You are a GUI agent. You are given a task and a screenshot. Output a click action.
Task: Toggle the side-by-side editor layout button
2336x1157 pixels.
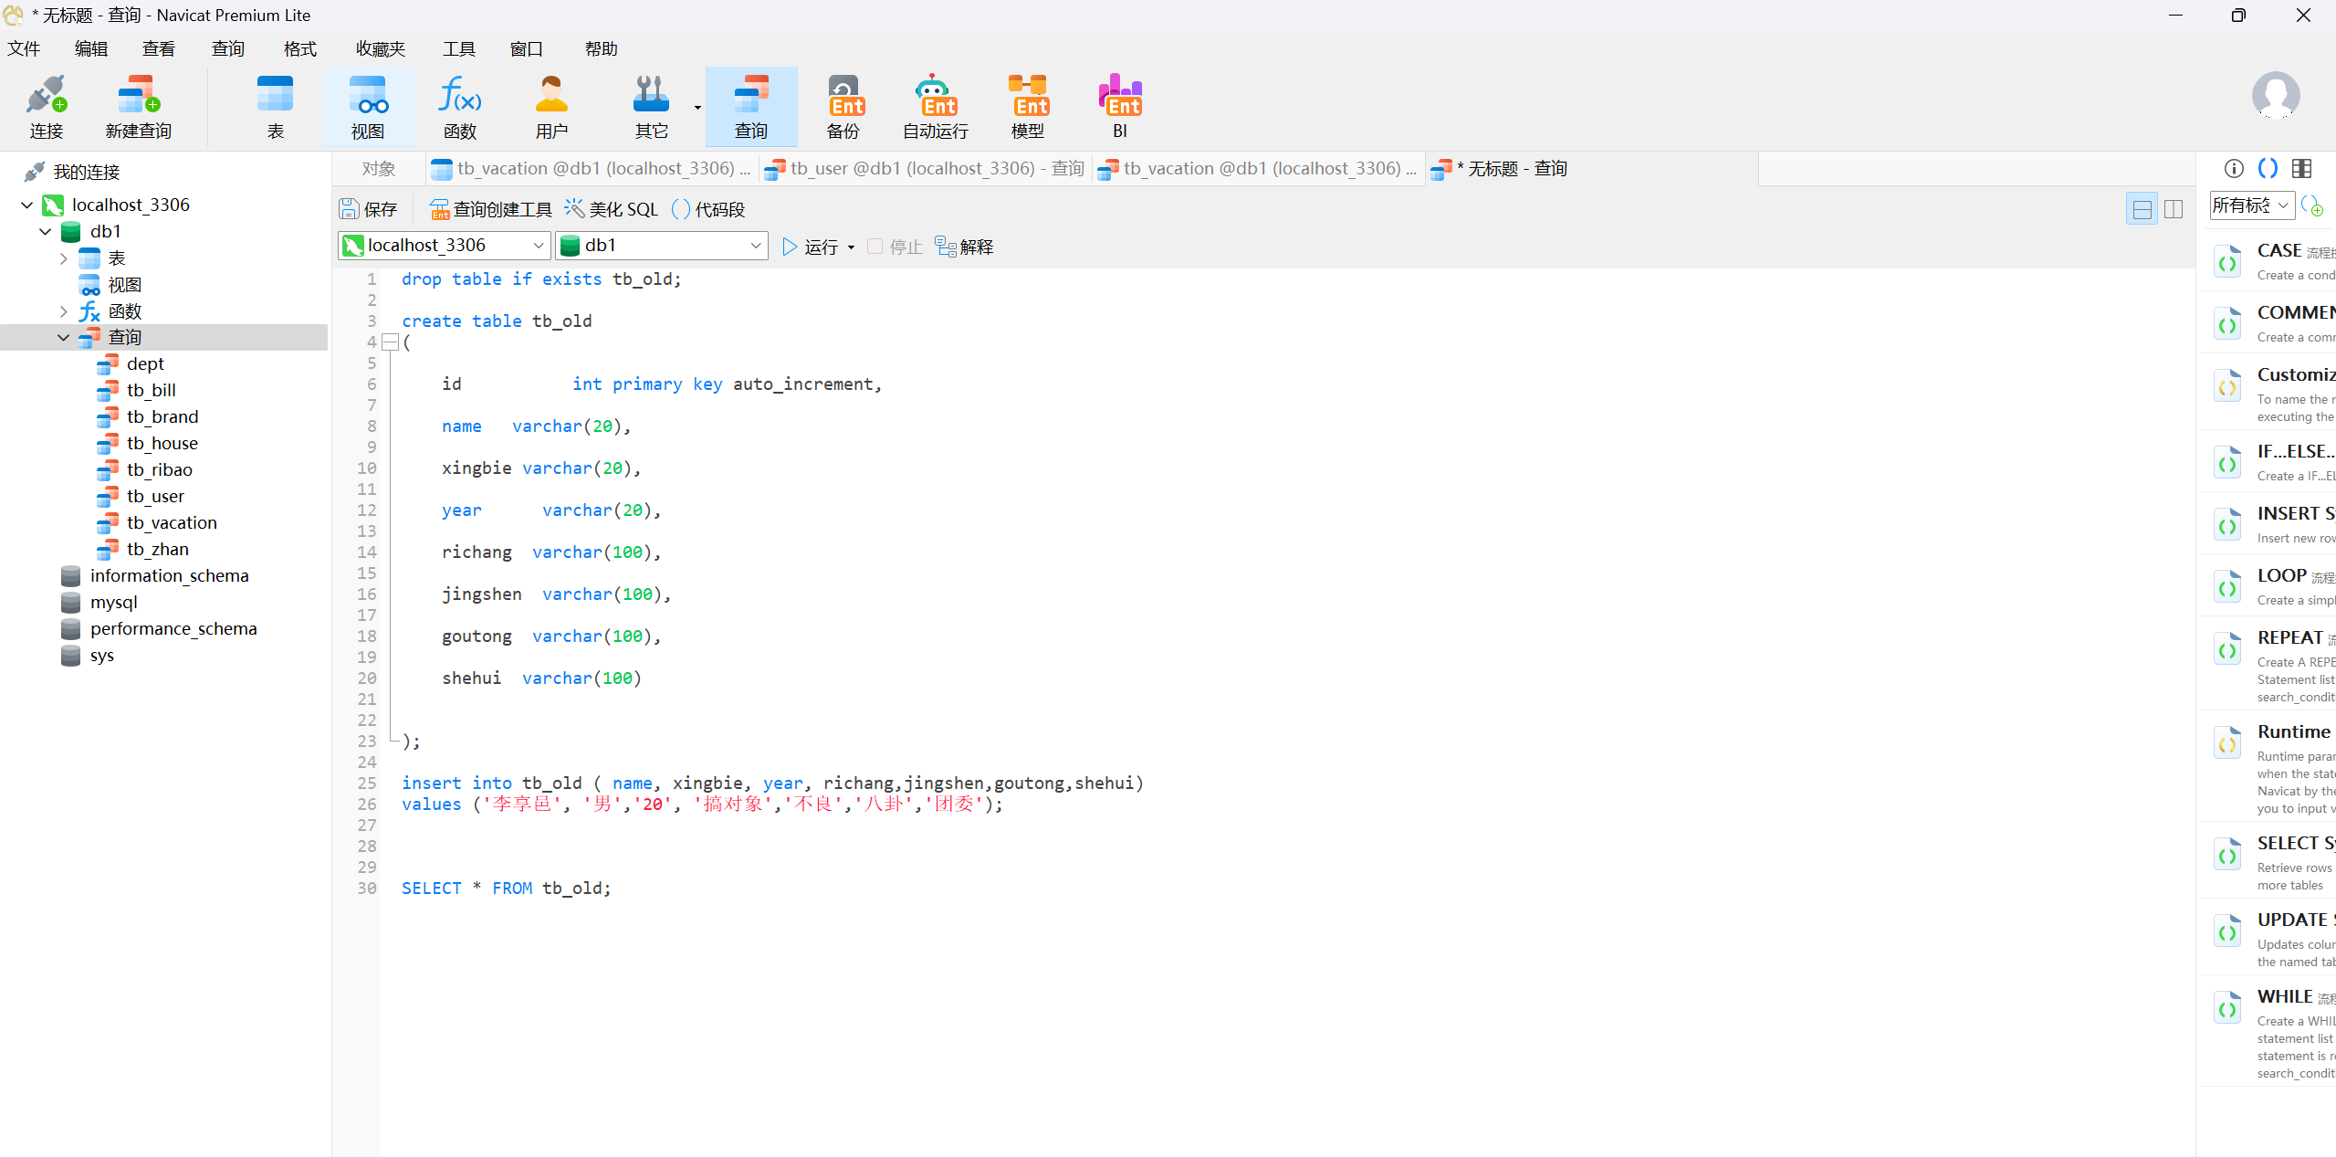coord(2174,209)
